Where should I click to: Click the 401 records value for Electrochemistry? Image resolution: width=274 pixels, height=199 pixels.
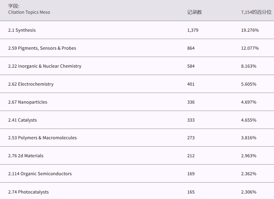point(191,84)
